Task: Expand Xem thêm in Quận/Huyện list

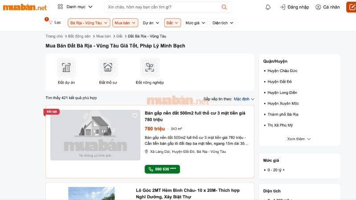Action: [x=299, y=139]
